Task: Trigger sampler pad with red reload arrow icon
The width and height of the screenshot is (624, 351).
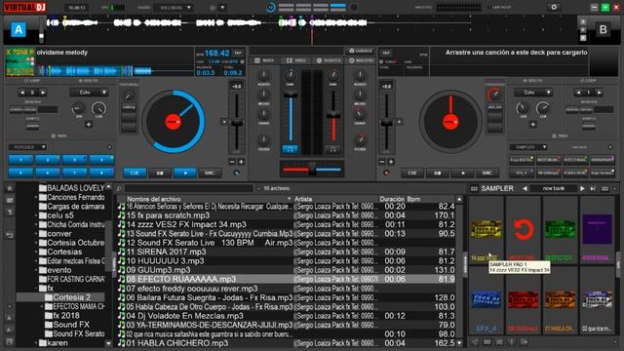Action: 523,230
